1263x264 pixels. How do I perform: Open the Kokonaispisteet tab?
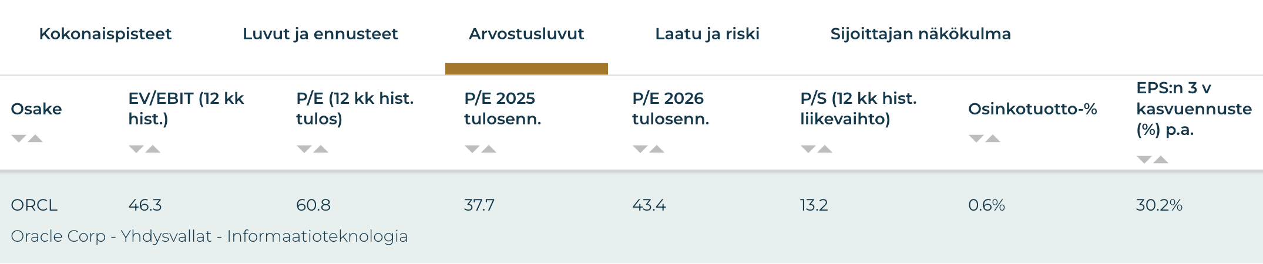pos(105,34)
